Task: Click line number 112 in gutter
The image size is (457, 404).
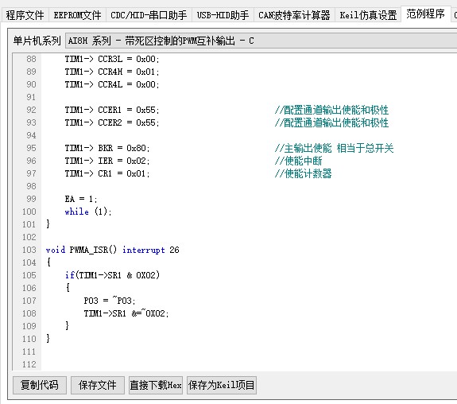Action: click(29, 364)
